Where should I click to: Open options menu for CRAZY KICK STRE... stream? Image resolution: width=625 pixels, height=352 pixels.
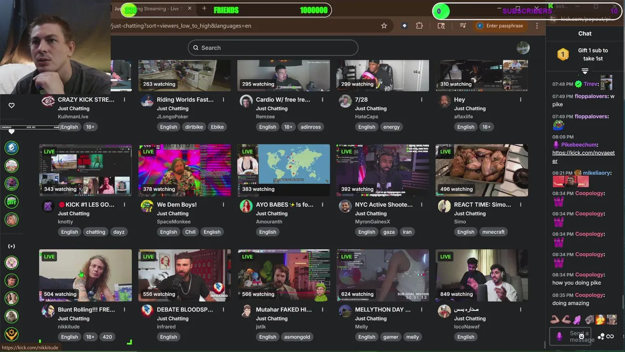pyautogui.click(x=125, y=100)
